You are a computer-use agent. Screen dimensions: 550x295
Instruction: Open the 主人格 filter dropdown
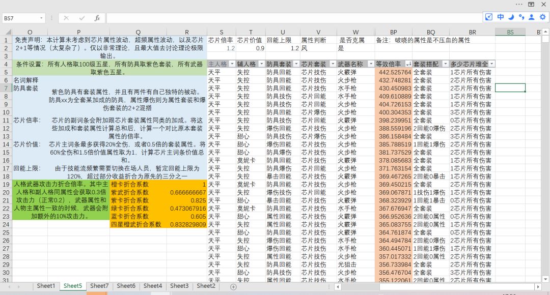coord(232,64)
